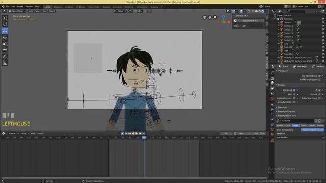This screenshot has height=183, width=326.
Task: Click the red X axis gizmo
Action: click(229, 22)
